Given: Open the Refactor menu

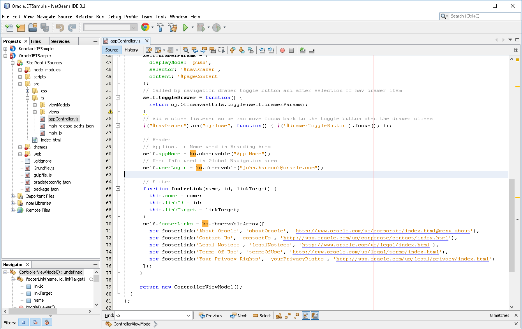Looking at the screenshot, I should [x=84, y=17].
